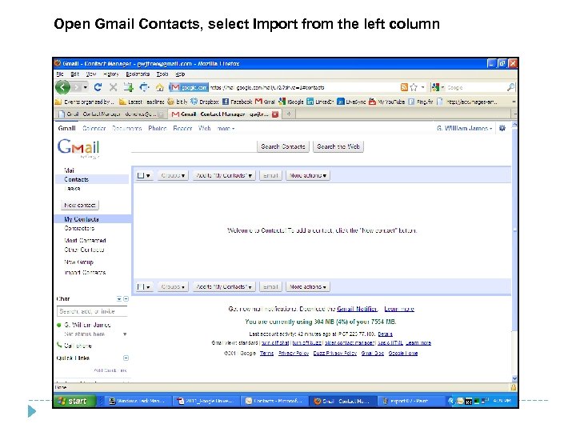Open the Facebook bookmark
The height and width of the screenshot is (432, 576).
click(x=238, y=102)
